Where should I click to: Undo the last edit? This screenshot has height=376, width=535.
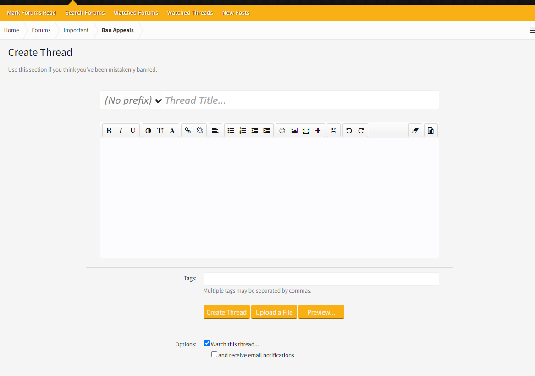click(x=349, y=131)
